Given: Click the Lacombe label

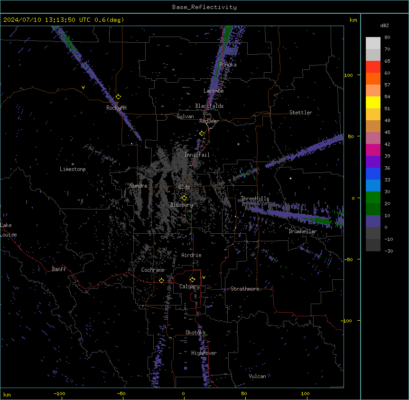Looking at the screenshot, I should [214, 91].
